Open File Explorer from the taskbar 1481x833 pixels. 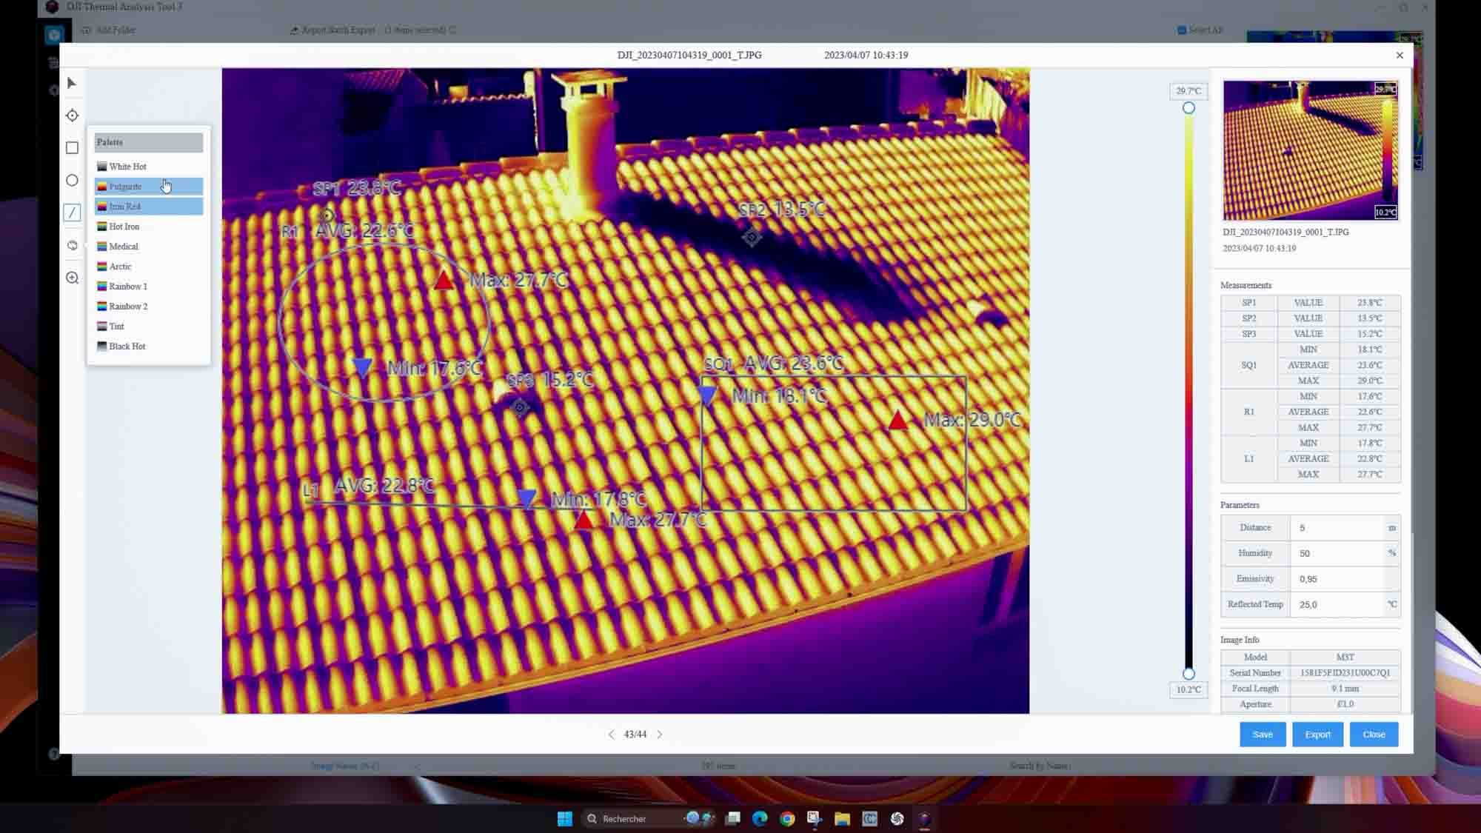(x=842, y=819)
